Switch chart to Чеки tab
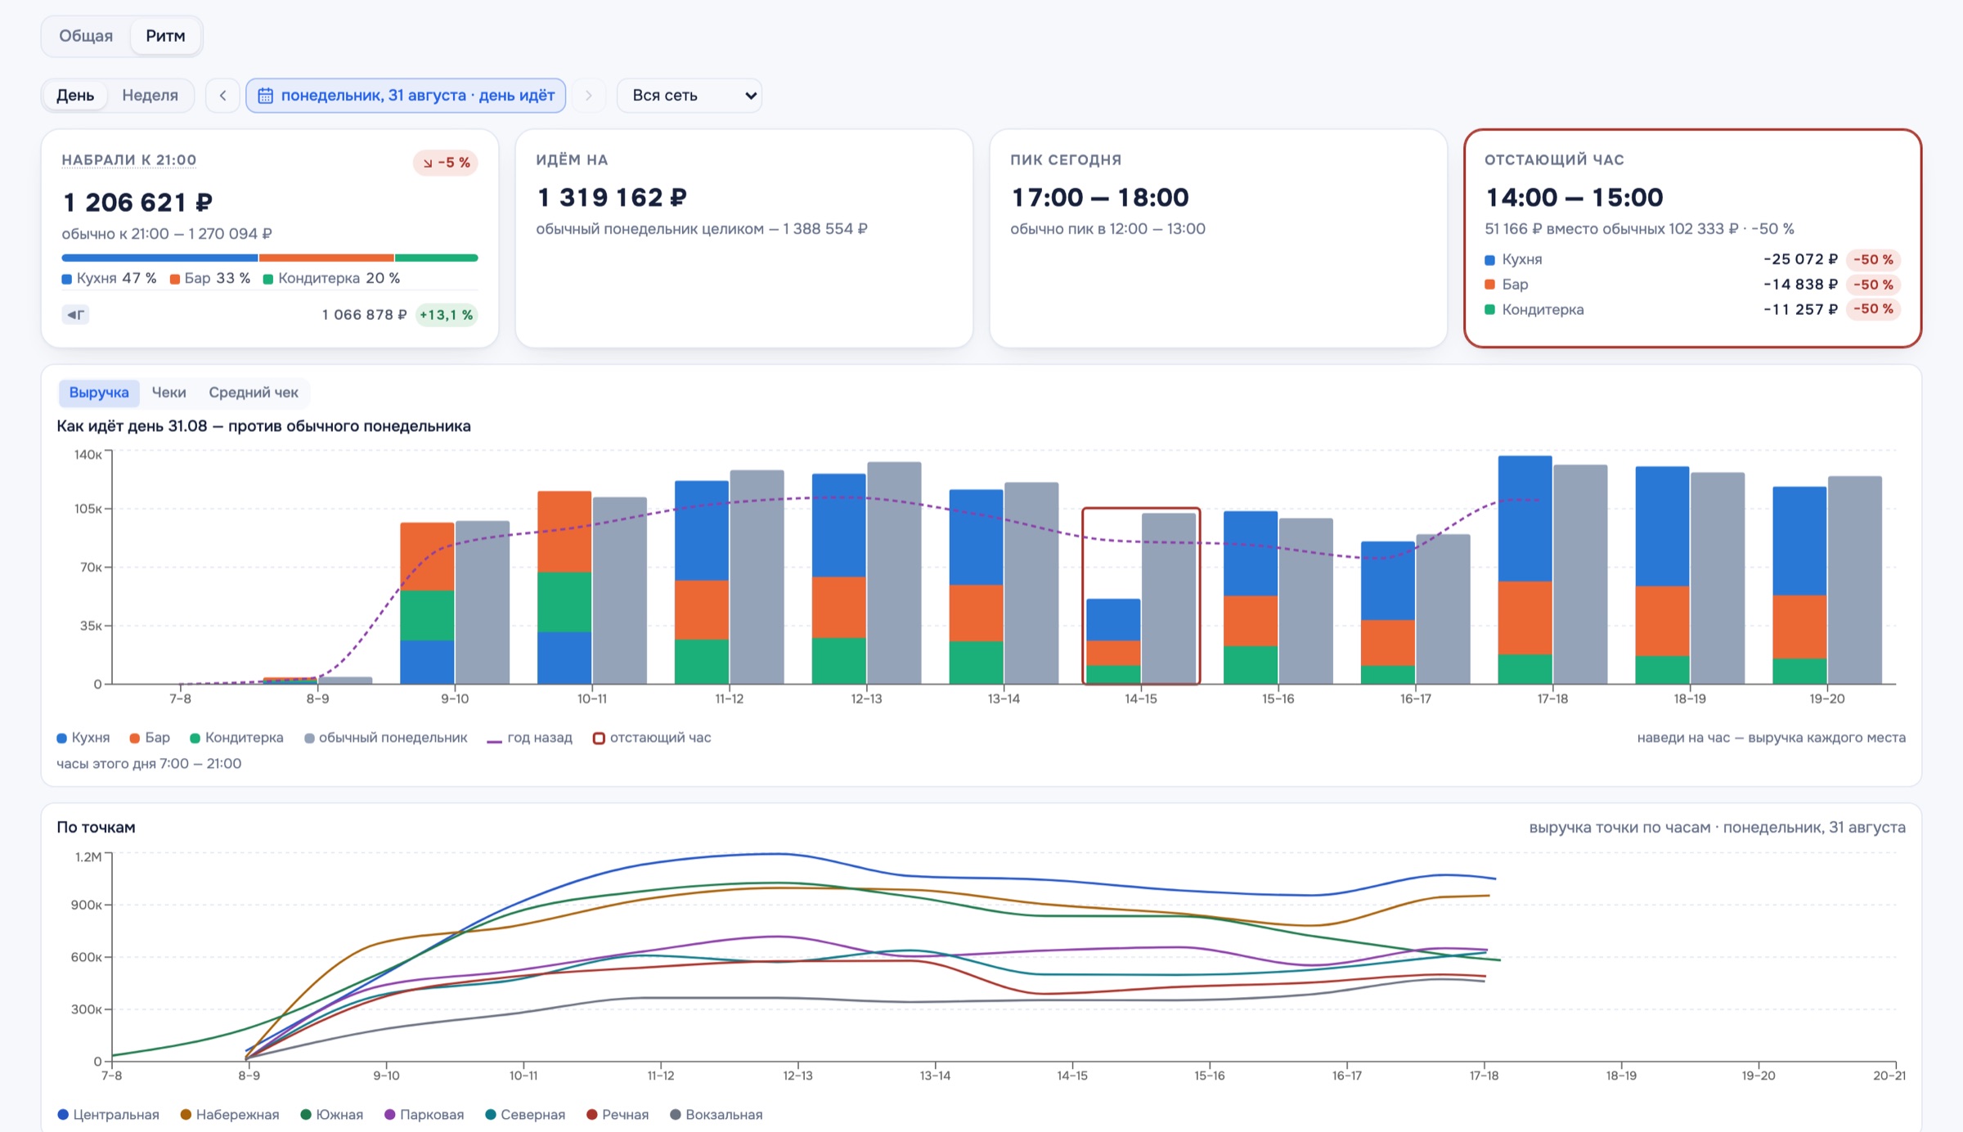The width and height of the screenshot is (1963, 1132). (x=169, y=393)
